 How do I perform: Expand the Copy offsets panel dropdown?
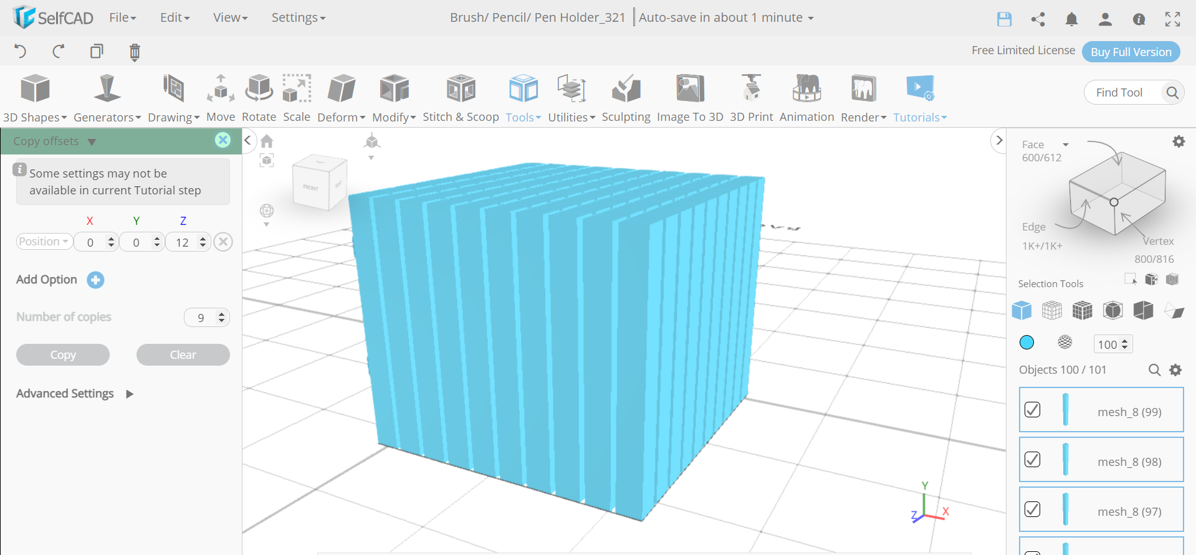pyautogui.click(x=92, y=142)
